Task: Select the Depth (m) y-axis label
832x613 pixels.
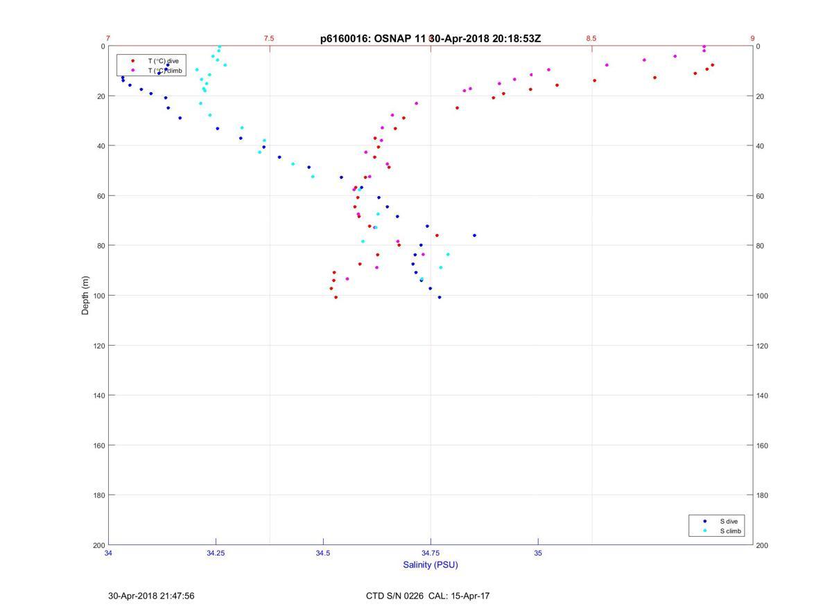Action: 86,295
